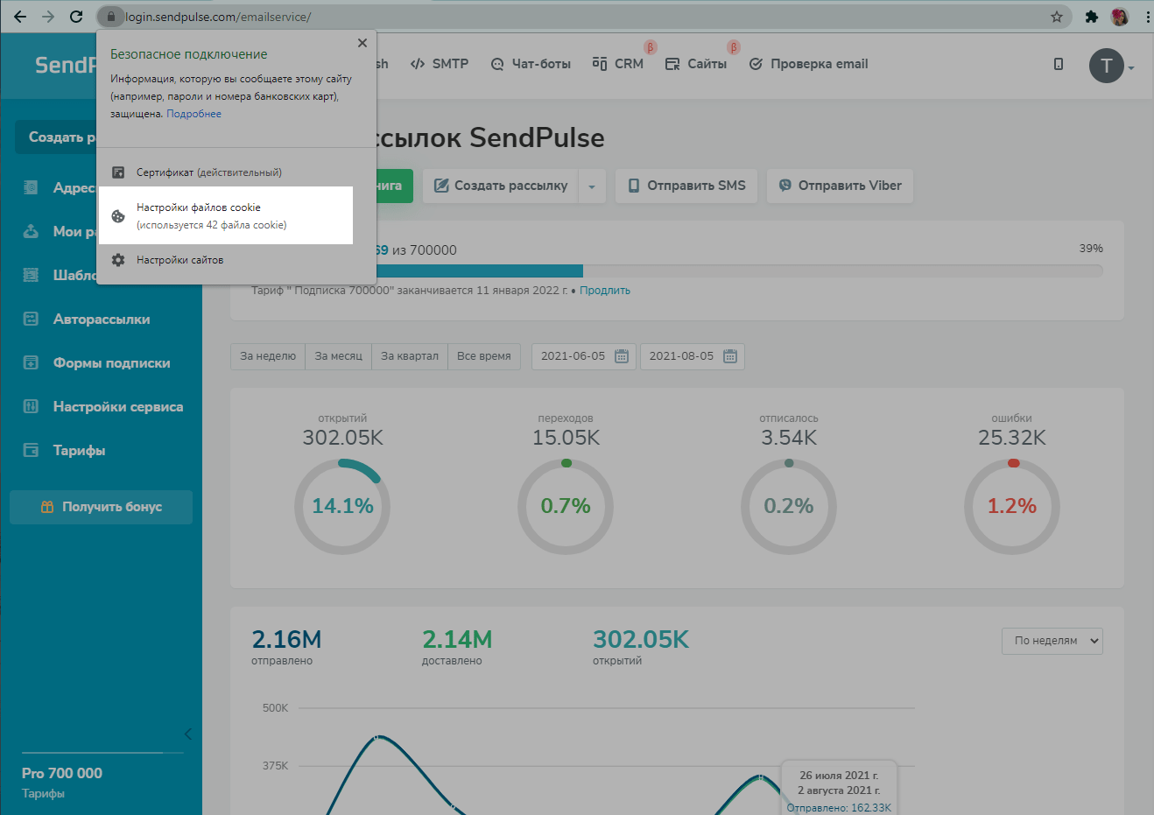
Task: Switch to the 'Сайты' section
Action: point(696,64)
